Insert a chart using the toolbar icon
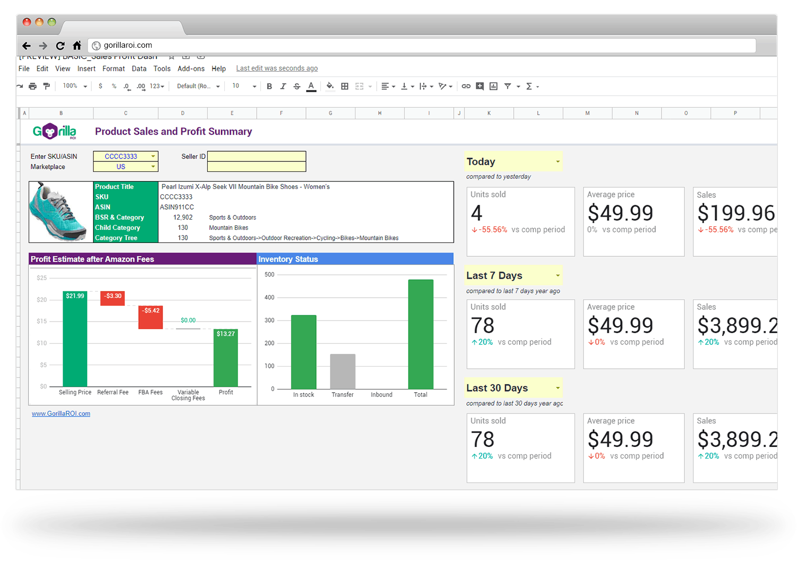This screenshot has width=797, height=580. (493, 85)
